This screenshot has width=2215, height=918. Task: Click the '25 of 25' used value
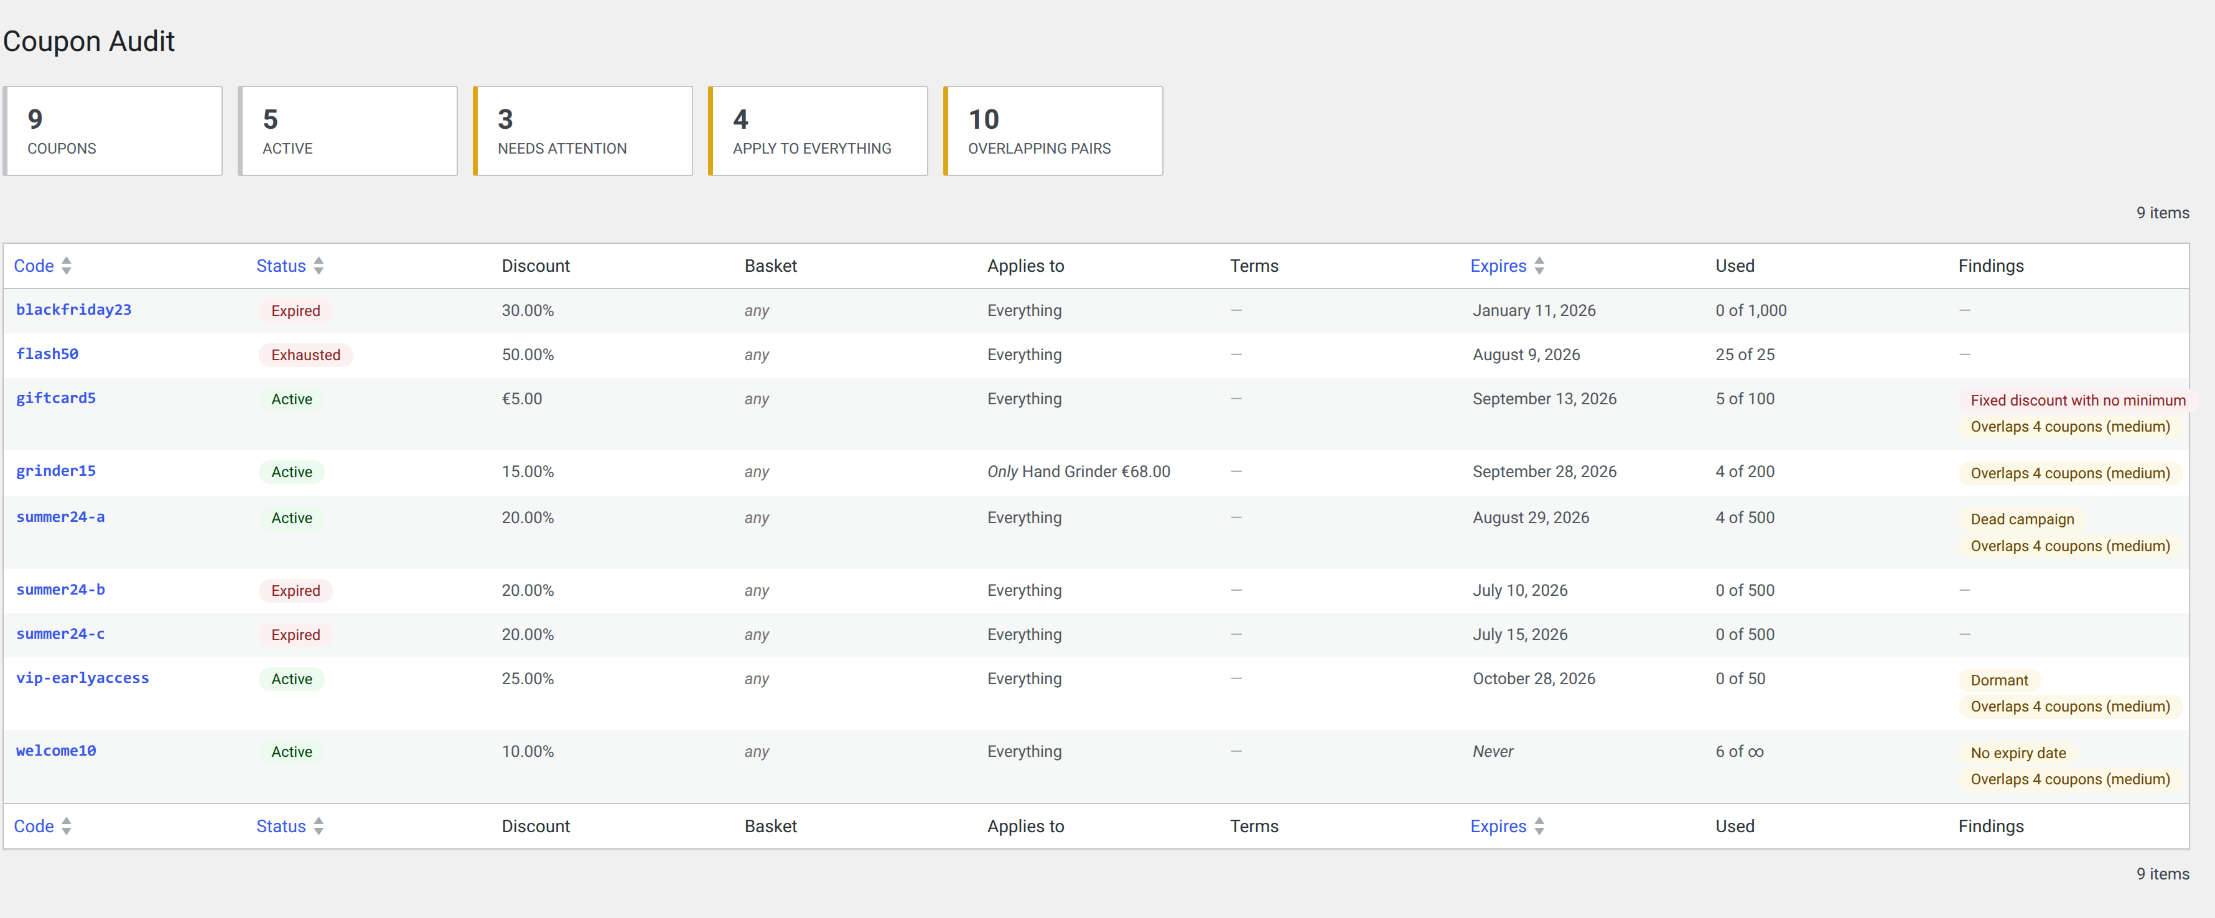tap(1745, 355)
